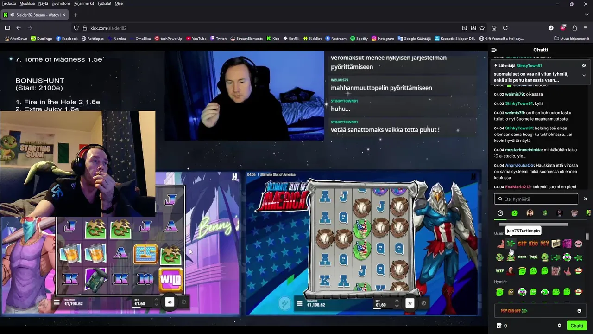The width and height of the screenshot is (593, 334).
Task: Insert the orange PSY emote
Action: coord(545,244)
